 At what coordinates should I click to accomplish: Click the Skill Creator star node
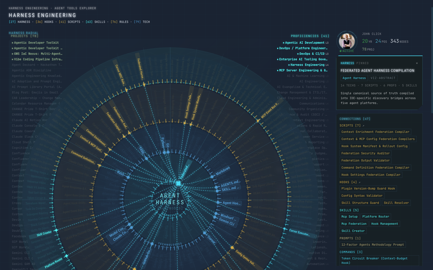pos(56,230)
